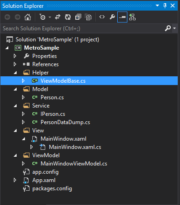The width and height of the screenshot is (180, 205).
Task: Refresh the Solution Explorer
Action: coord(68,17)
